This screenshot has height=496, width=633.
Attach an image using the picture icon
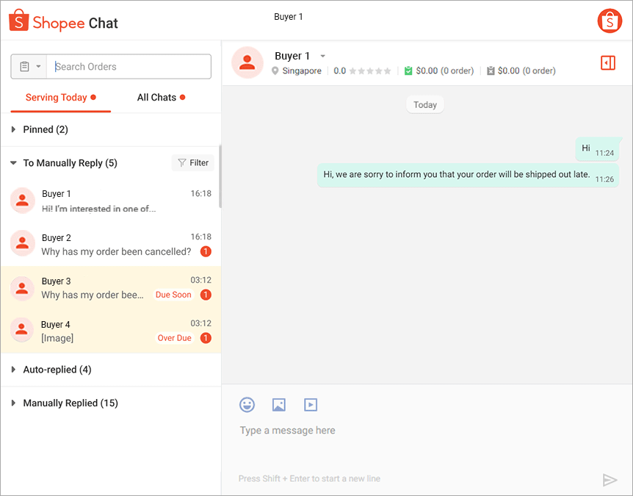[279, 405]
